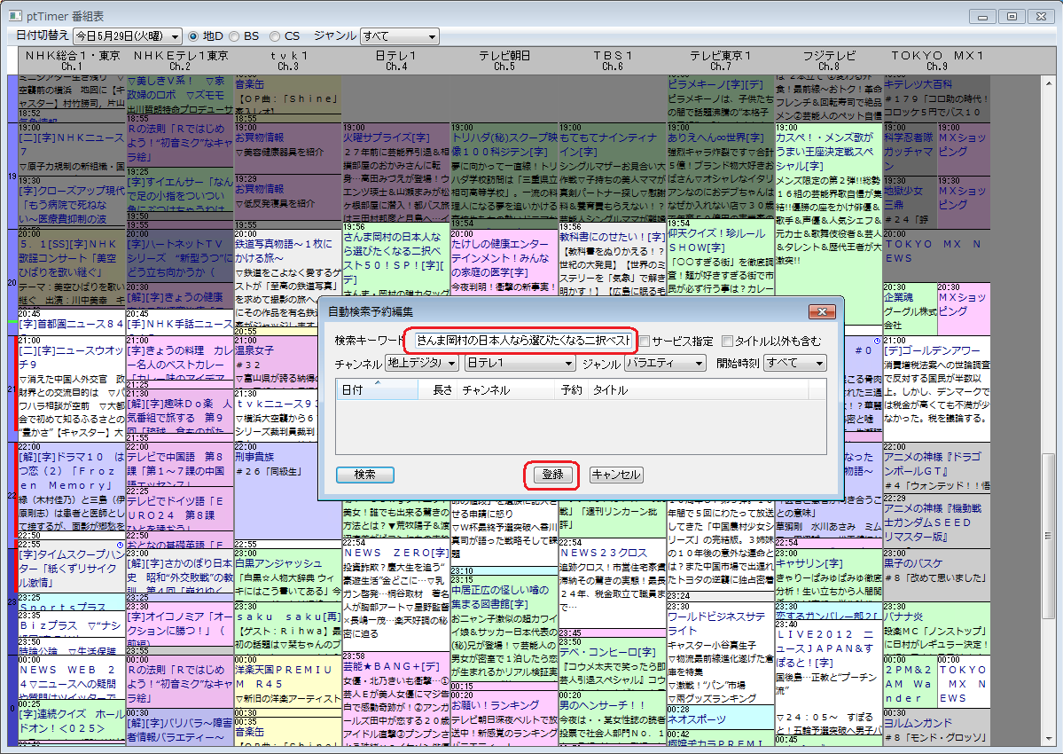Screen dimensions: 1063x754
Task: Open the 開始時刻 start time dropdown
Action: [x=794, y=363]
